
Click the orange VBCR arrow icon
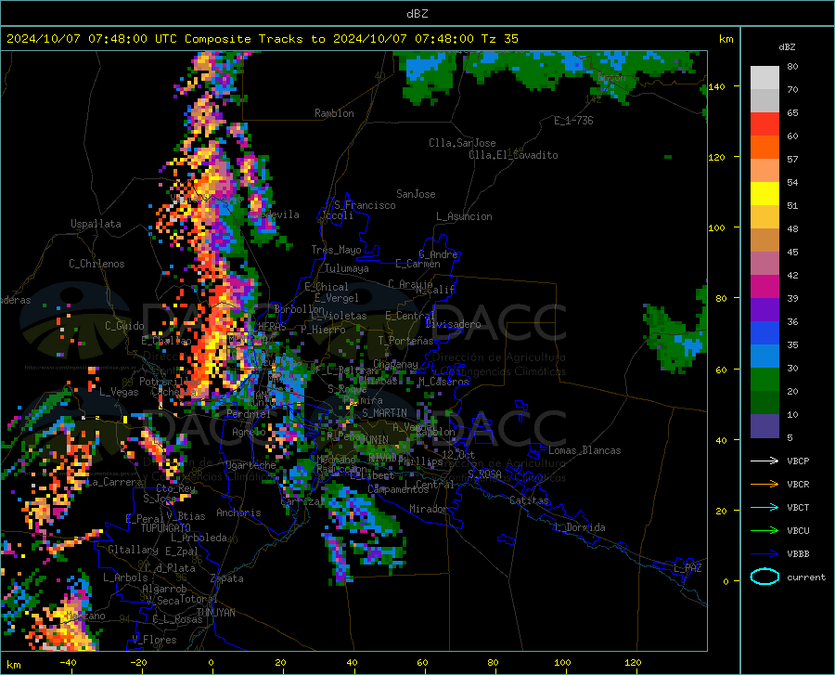point(764,485)
